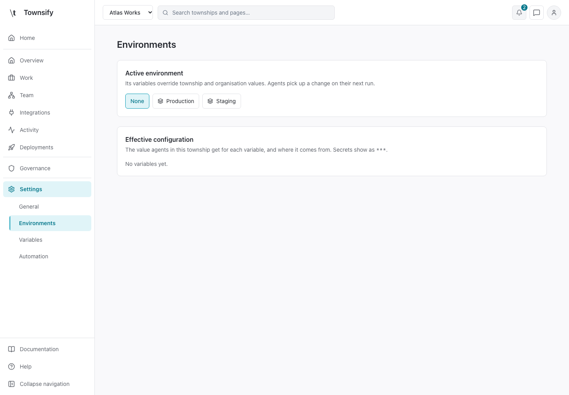
Task: Click the Work briefcase icon
Action: pyautogui.click(x=11, y=78)
